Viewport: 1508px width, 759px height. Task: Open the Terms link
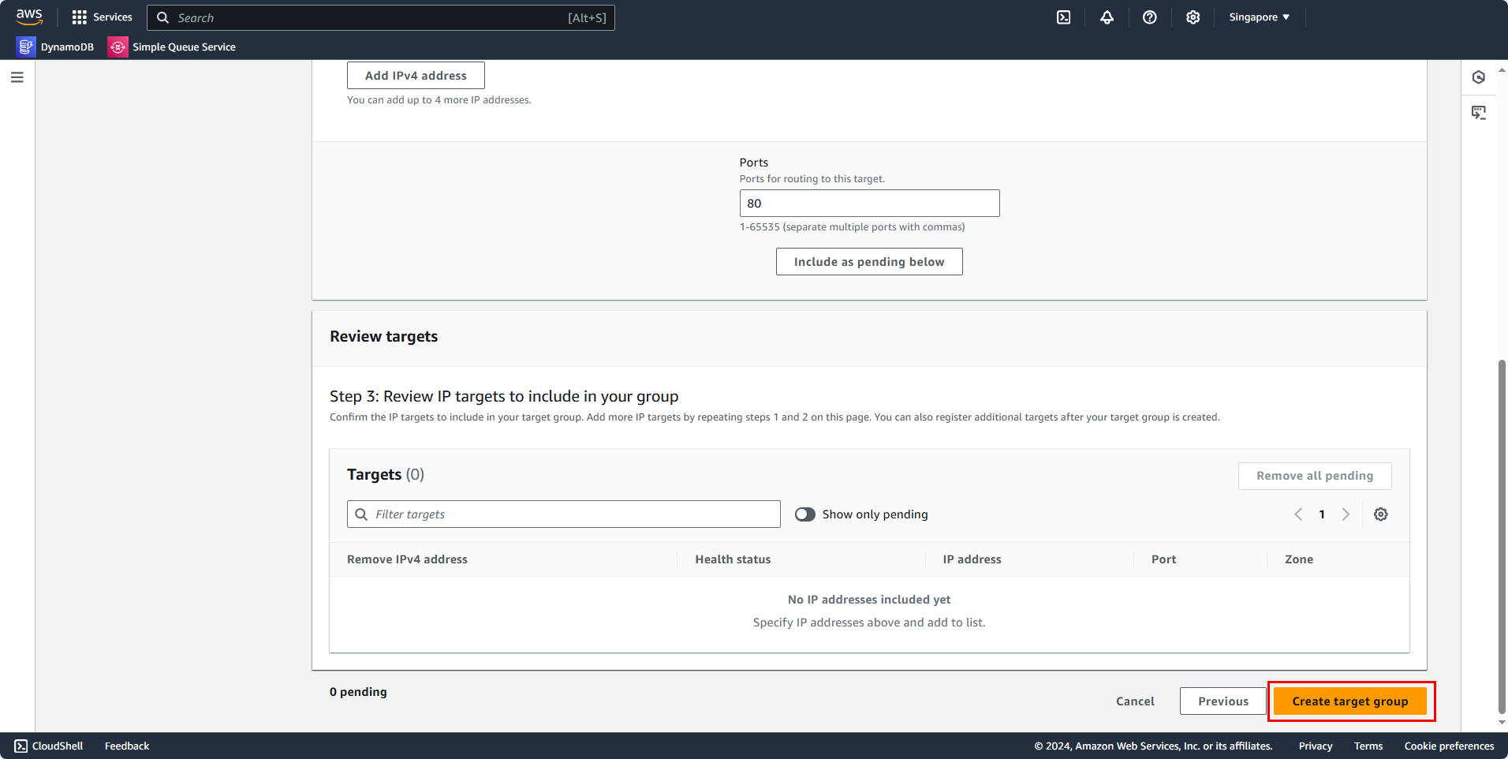click(1368, 746)
